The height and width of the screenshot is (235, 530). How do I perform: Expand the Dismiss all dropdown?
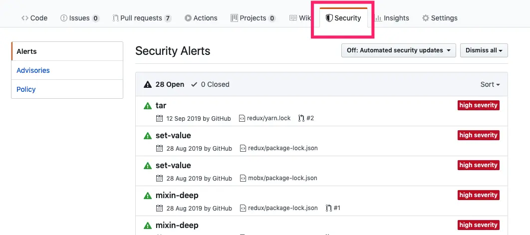pyautogui.click(x=484, y=50)
